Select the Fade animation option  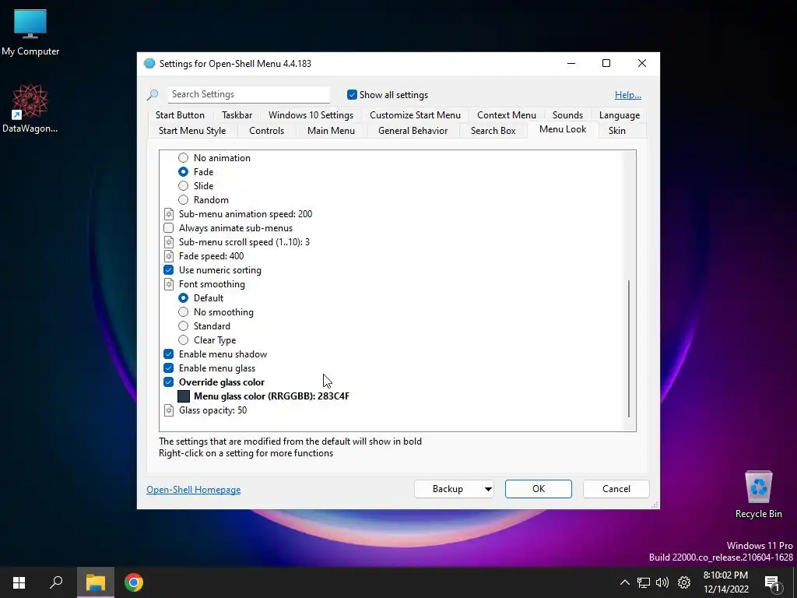[x=183, y=172]
